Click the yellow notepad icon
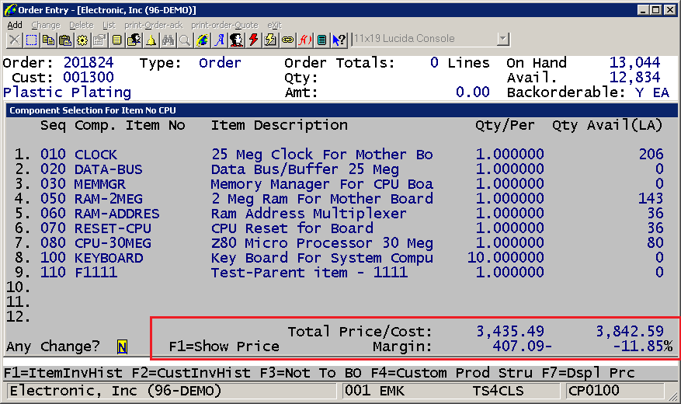Screen dimensions: 681x404 pos(116,40)
